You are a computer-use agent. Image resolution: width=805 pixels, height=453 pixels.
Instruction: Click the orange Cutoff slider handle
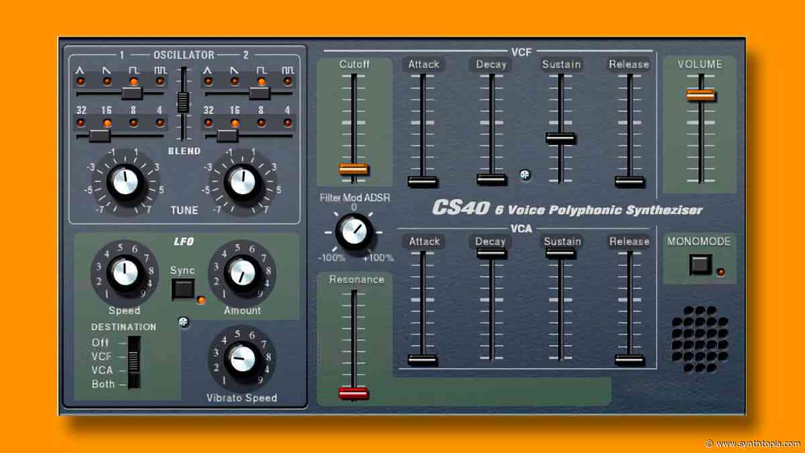coord(354,169)
